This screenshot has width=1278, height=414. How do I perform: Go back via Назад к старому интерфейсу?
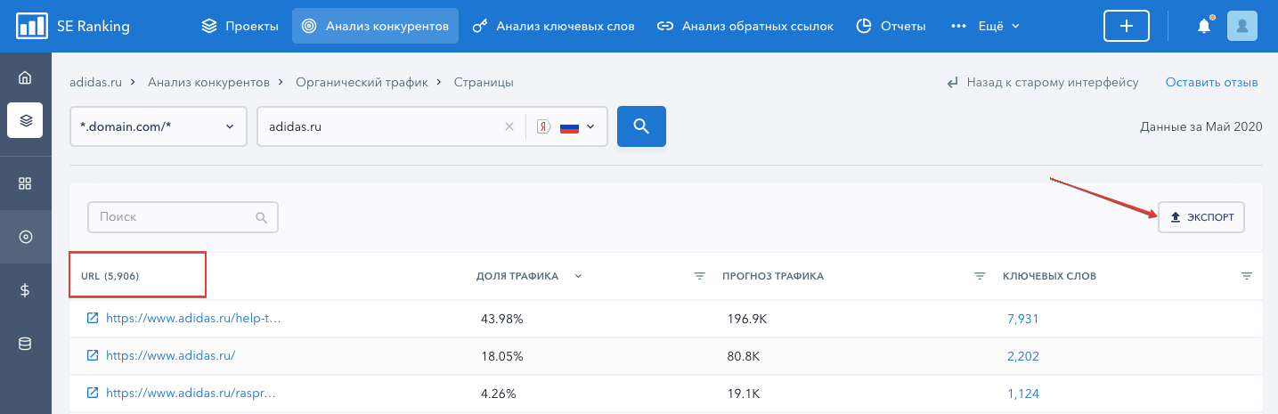coord(1042,82)
